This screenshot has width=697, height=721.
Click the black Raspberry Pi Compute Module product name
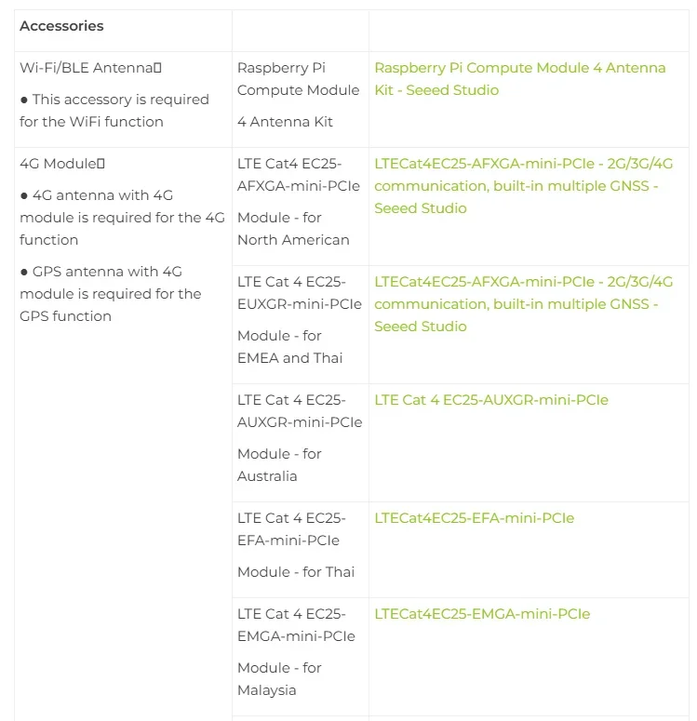pyautogui.click(x=298, y=79)
